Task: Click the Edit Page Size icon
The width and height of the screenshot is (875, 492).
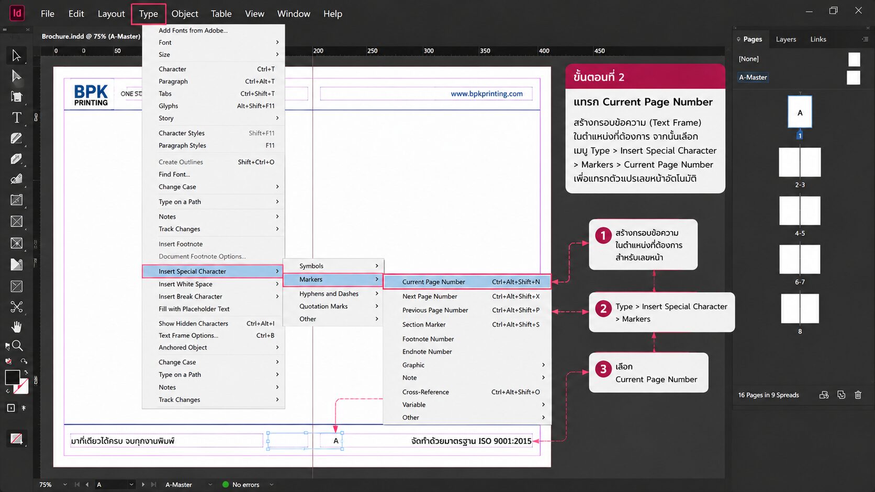Action: [824, 395]
